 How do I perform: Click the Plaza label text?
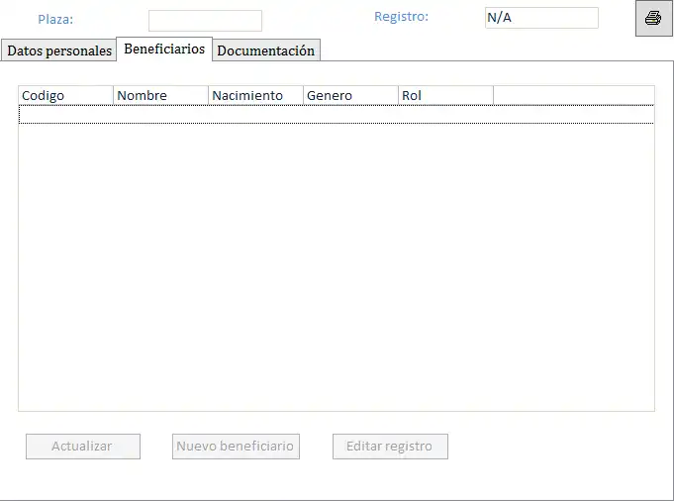pyautogui.click(x=55, y=20)
